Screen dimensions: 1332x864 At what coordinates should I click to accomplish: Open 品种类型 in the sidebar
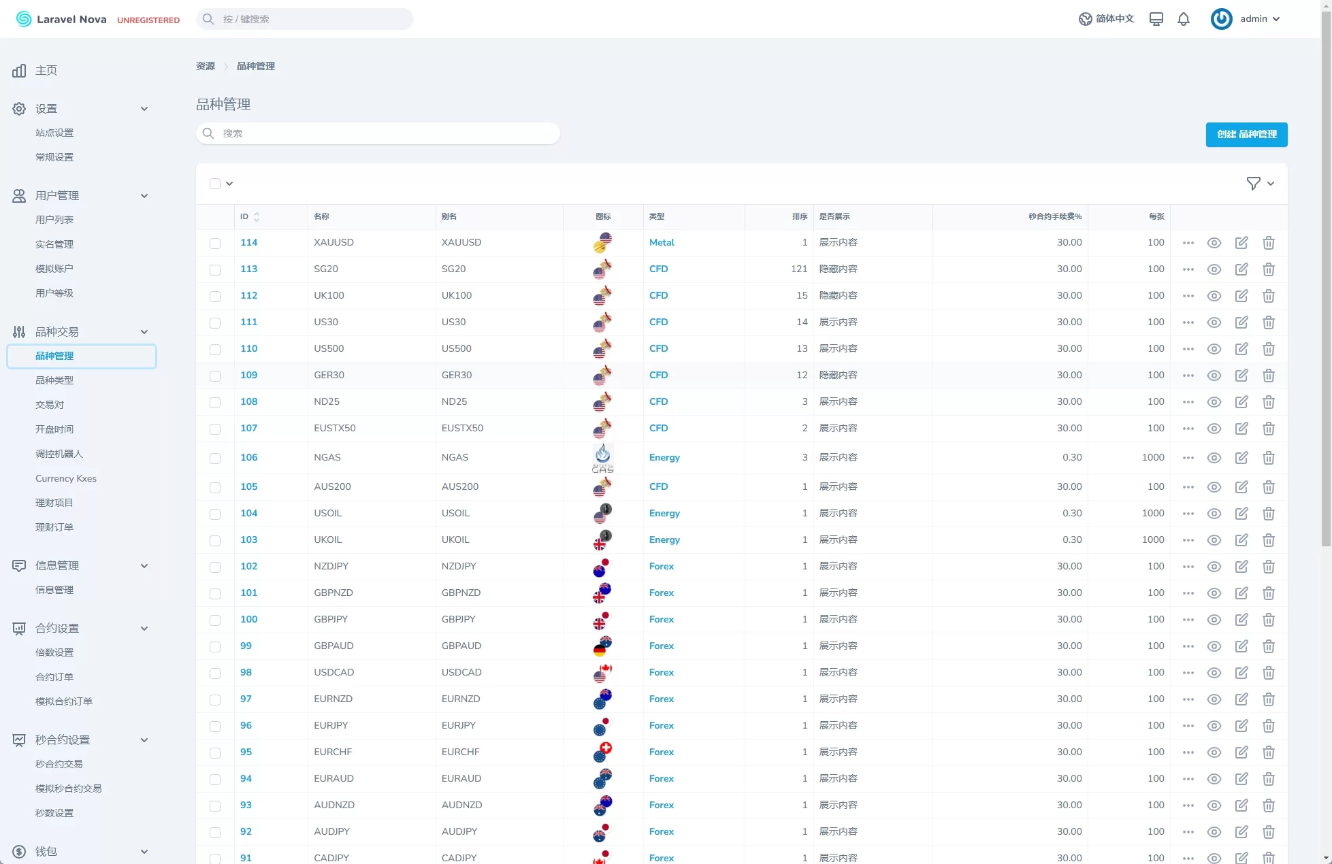coord(54,380)
